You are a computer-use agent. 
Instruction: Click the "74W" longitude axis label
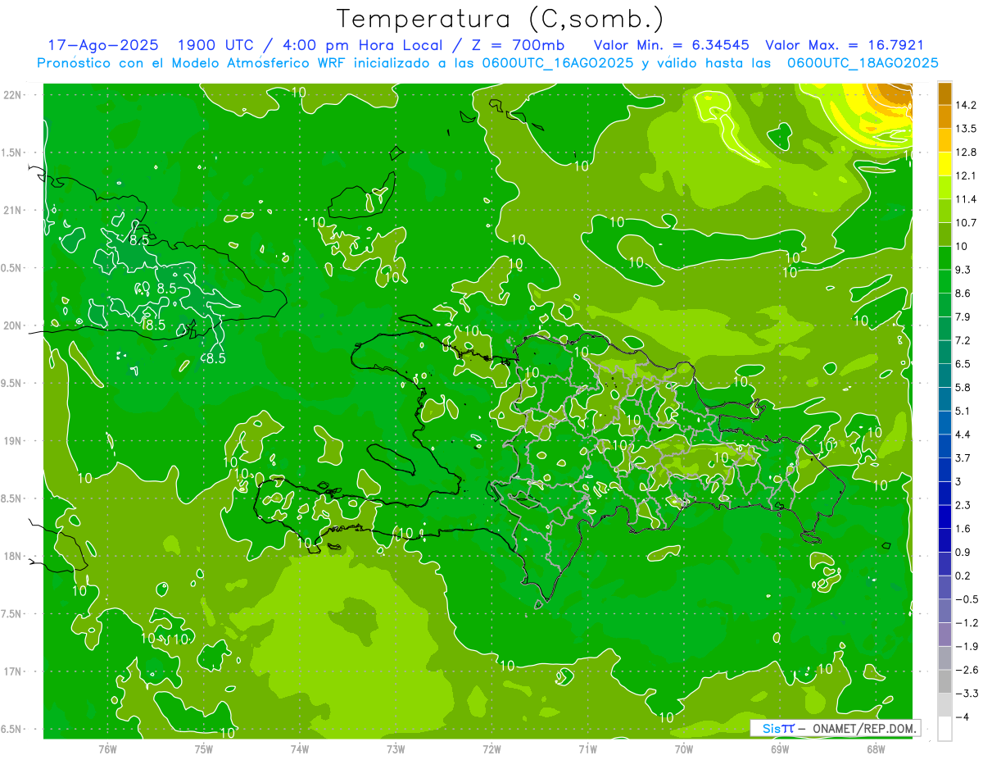click(299, 748)
